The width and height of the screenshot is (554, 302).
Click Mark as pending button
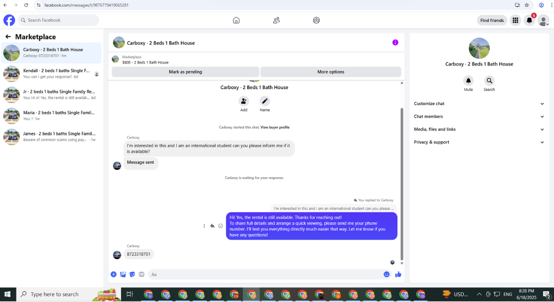coord(185,72)
